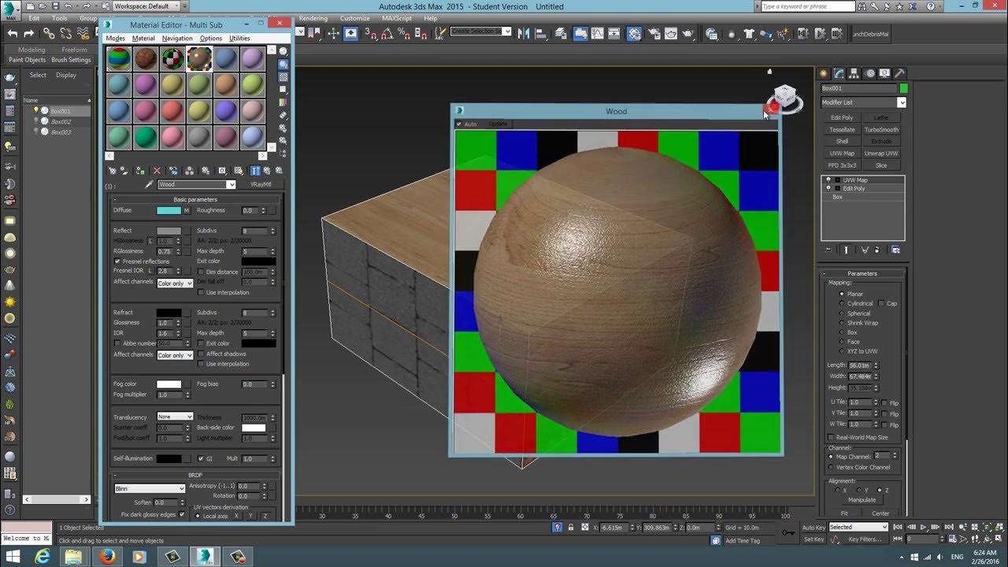Click the Undo arrow in main toolbar

click(x=12, y=33)
